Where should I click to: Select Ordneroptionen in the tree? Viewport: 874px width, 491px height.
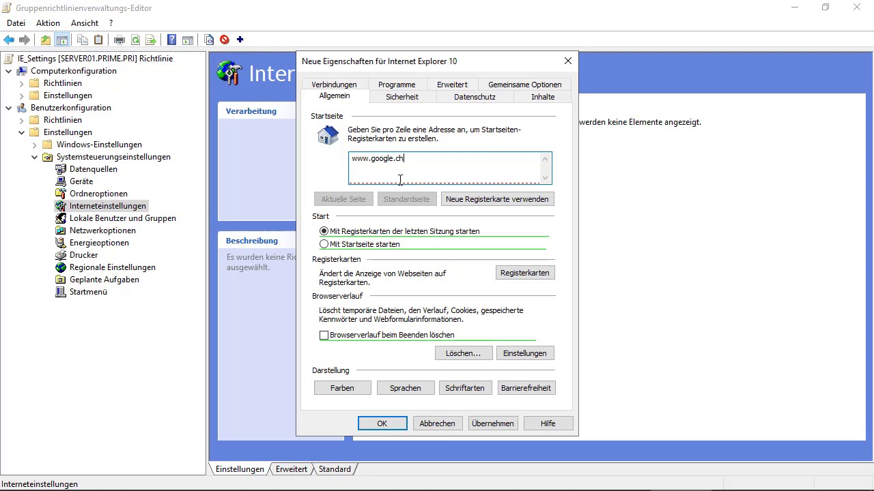(x=98, y=194)
